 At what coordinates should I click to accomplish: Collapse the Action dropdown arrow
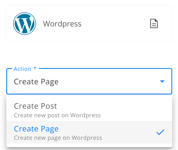tap(162, 81)
